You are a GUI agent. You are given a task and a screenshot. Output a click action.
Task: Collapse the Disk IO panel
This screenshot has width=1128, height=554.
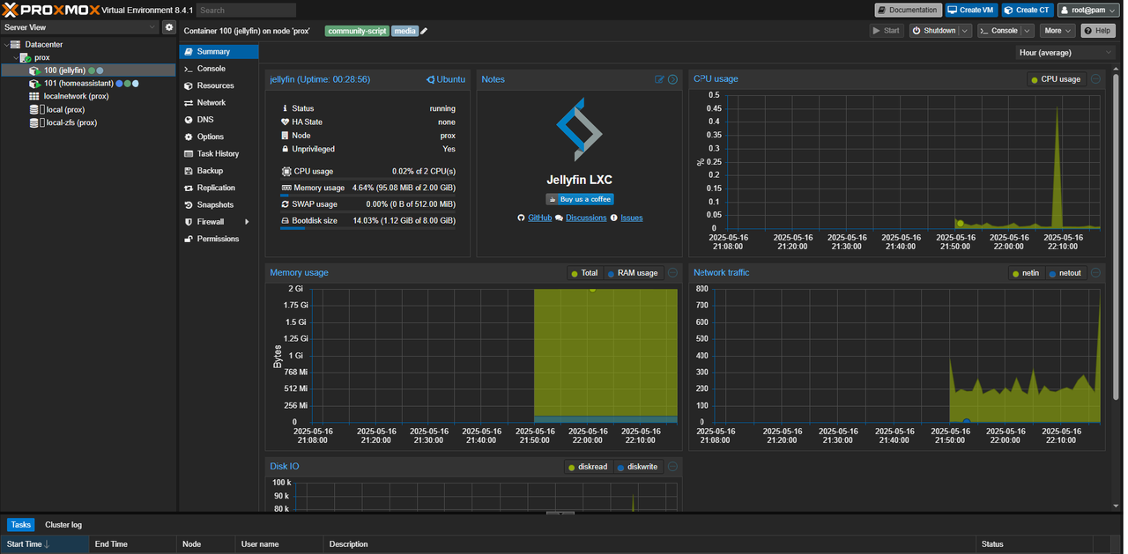[672, 467]
